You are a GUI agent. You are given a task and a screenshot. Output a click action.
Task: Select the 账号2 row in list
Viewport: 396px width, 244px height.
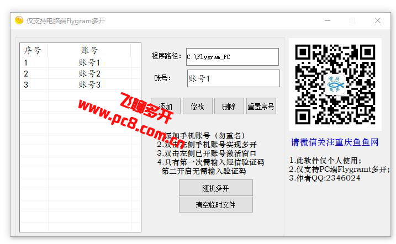coord(80,73)
